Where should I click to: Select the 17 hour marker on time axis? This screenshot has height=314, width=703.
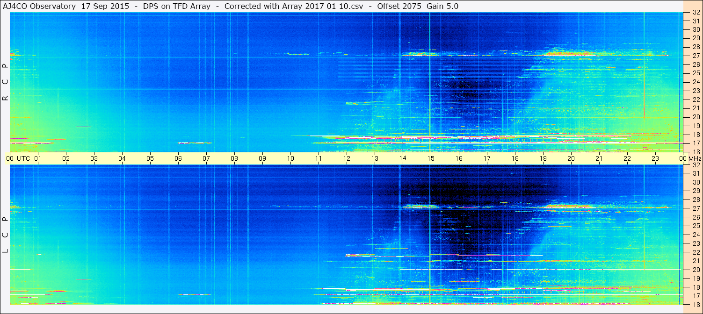click(487, 158)
